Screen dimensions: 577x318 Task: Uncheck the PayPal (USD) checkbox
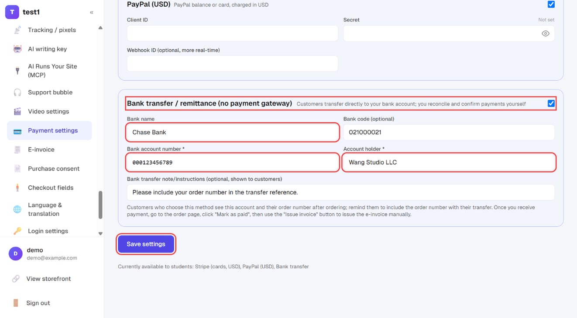pos(551,4)
